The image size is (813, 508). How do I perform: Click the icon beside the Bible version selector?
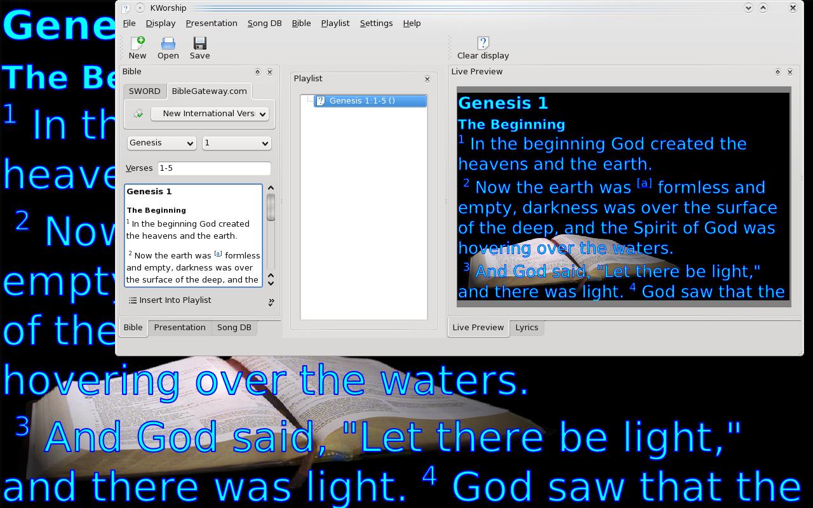tap(138, 114)
